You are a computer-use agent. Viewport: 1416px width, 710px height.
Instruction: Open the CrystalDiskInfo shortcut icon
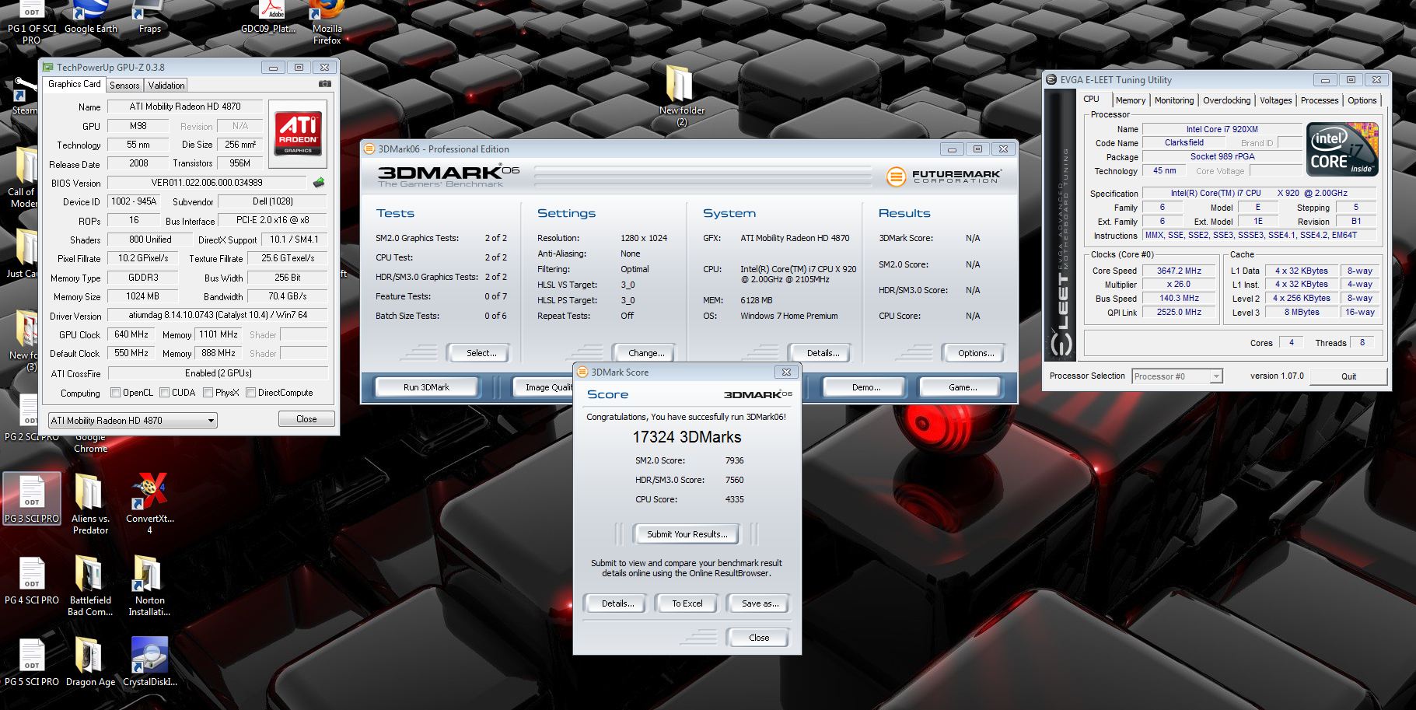point(150,663)
